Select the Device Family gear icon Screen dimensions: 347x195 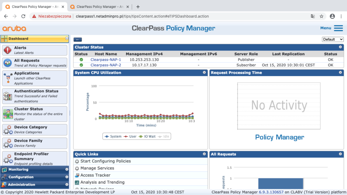[x=8, y=143]
